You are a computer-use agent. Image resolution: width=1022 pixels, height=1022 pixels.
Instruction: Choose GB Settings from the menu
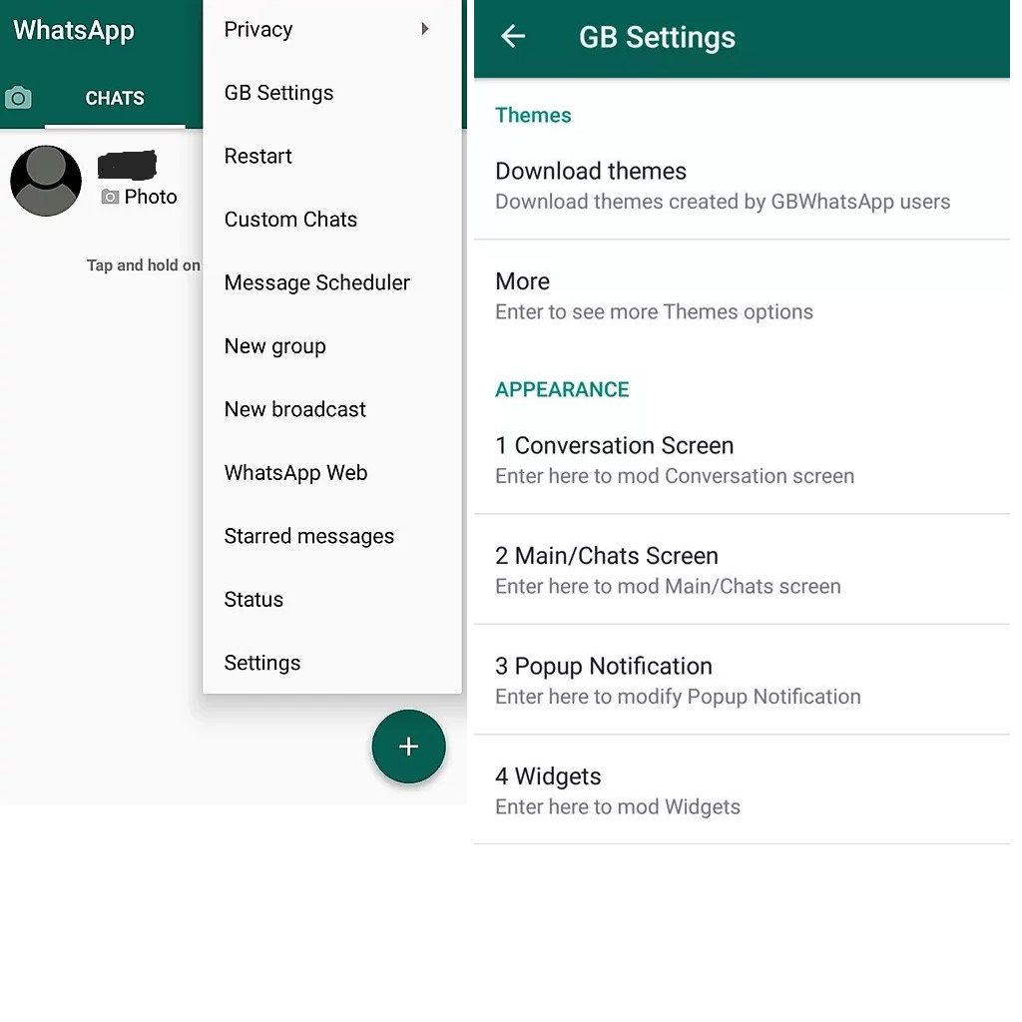(332, 93)
